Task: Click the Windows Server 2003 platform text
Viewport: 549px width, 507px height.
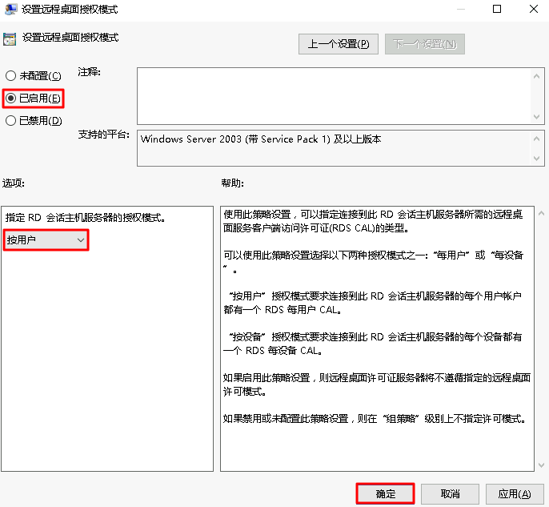Action: pos(261,139)
